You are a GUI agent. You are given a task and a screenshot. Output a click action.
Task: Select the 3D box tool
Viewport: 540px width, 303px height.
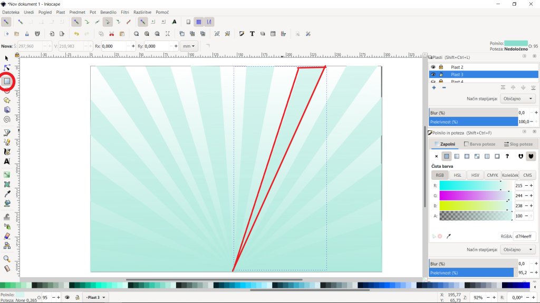[6, 110]
